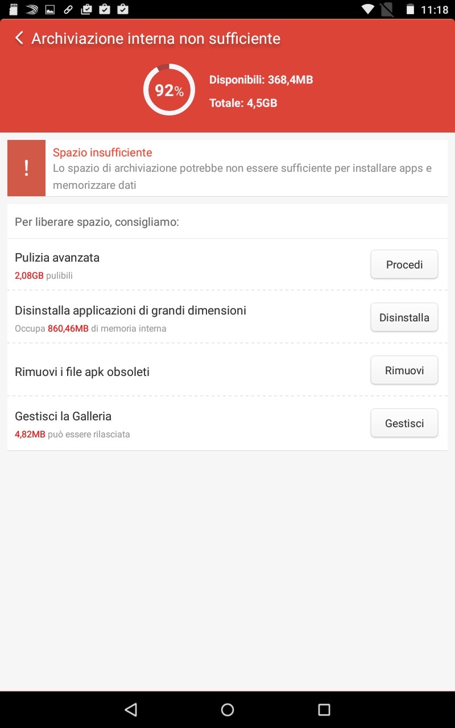This screenshot has height=728, width=455.
Task: Tap the red exclamation warning icon
Action: tap(26, 168)
